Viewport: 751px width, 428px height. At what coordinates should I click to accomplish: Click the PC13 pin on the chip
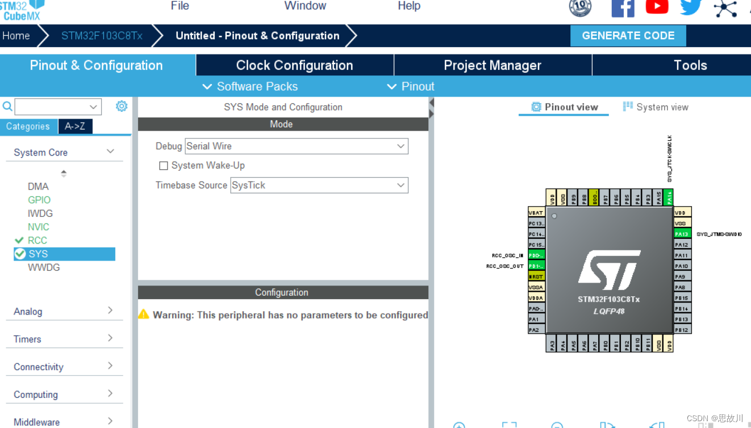(x=536, y=223)
